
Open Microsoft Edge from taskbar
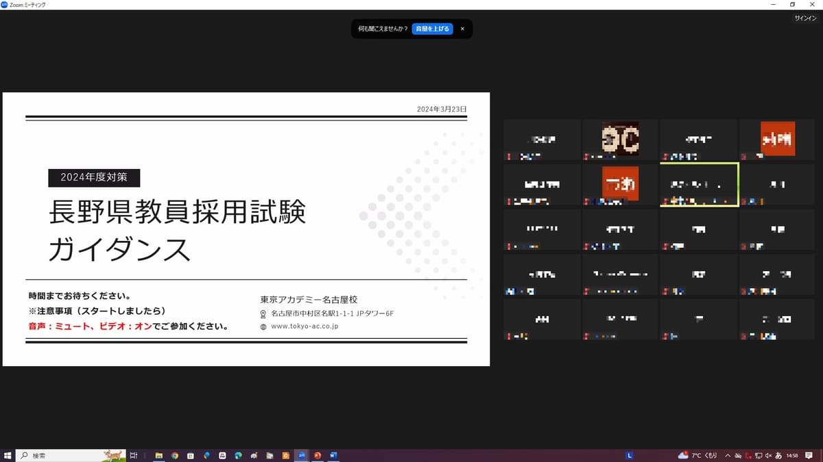[x=238, y=455]
